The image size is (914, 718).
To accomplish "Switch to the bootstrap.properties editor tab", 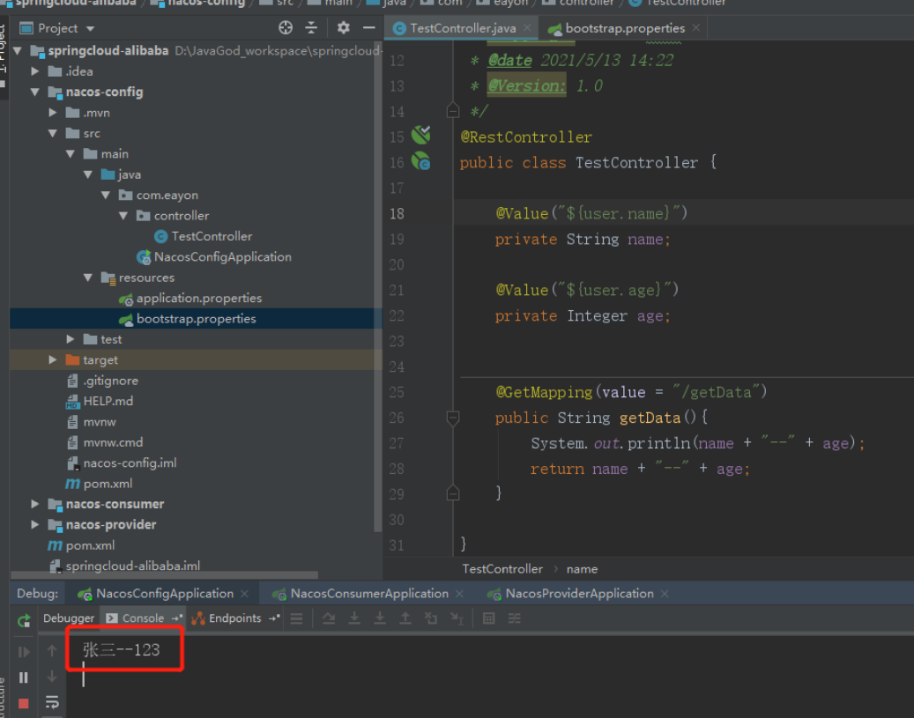I will click(625, 28).
